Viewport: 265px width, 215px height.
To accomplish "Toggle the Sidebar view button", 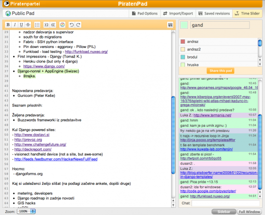I will [224, 212].
